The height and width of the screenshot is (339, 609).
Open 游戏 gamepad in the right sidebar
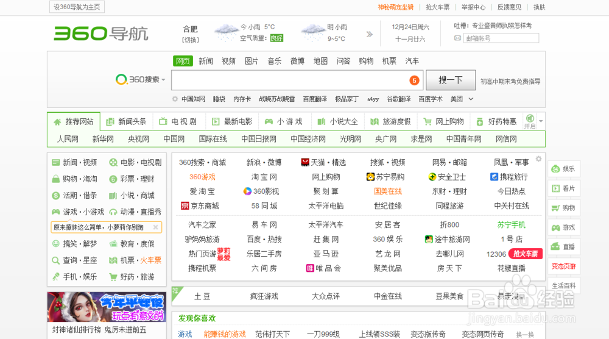tap(564, 227)
